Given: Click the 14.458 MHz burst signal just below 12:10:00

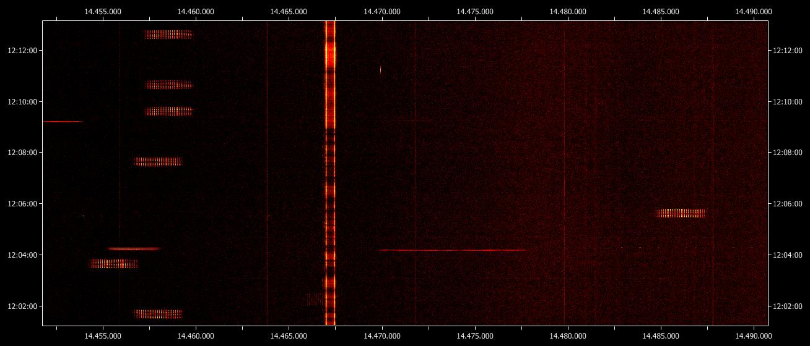Looking at the screenshot, I should coord(169,111).
